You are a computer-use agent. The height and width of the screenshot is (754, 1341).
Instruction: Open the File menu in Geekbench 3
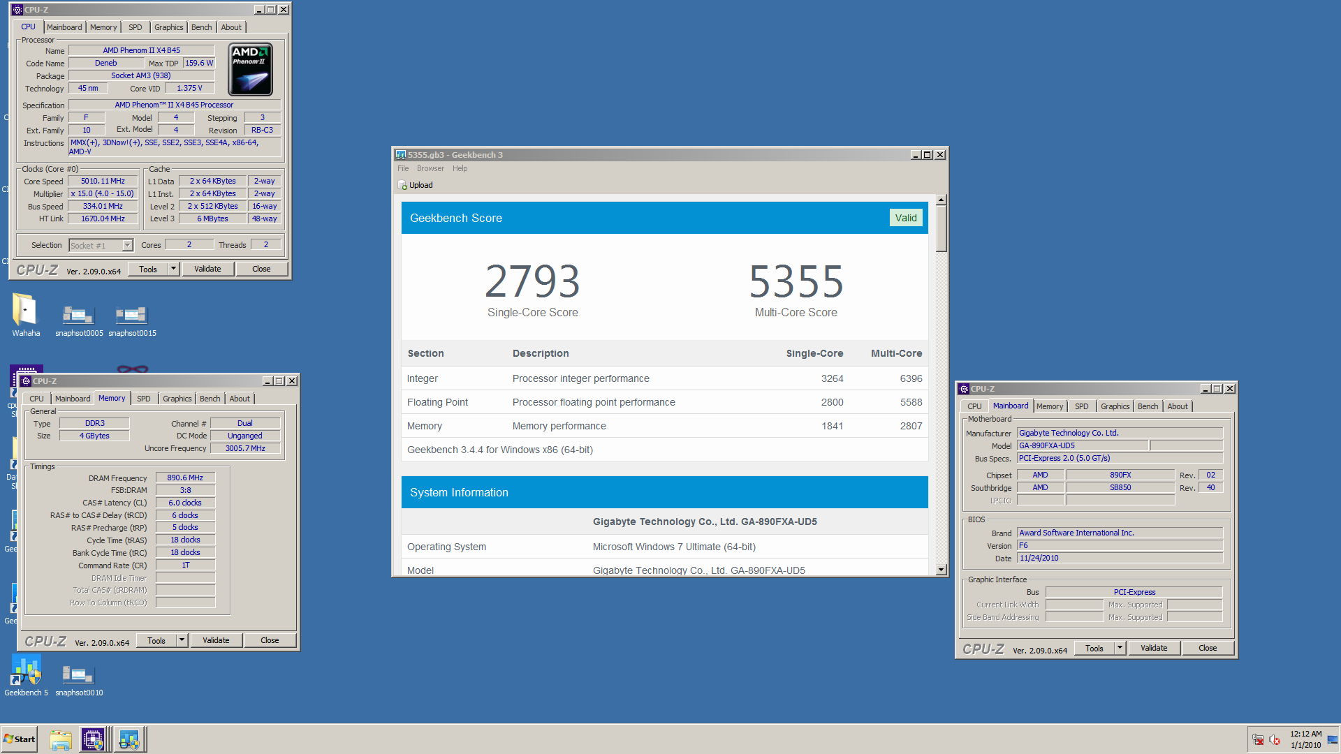pyautogui.click(x=403, y=168)
